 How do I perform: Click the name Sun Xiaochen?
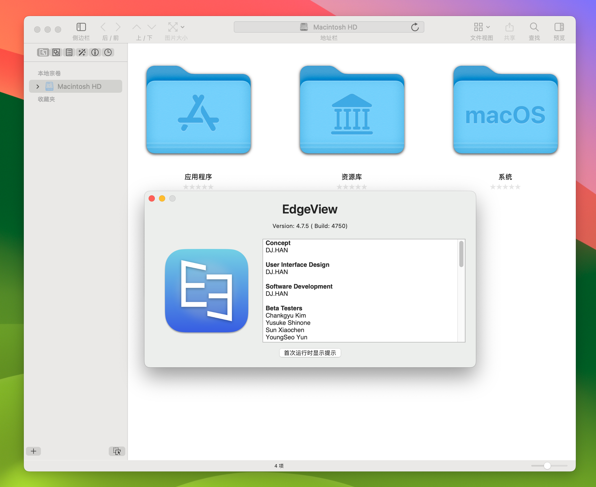pos(285,330)
